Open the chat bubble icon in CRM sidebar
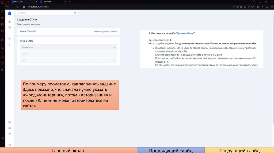The width and height of the screenshot is (274, 153). [10, 128]
